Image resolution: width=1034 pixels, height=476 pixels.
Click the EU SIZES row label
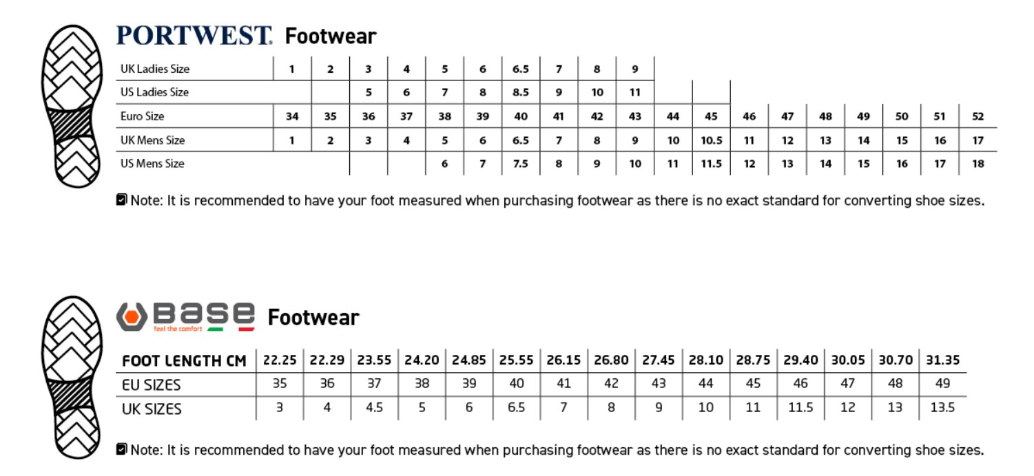pyautogui.click(x=152, y=385)
